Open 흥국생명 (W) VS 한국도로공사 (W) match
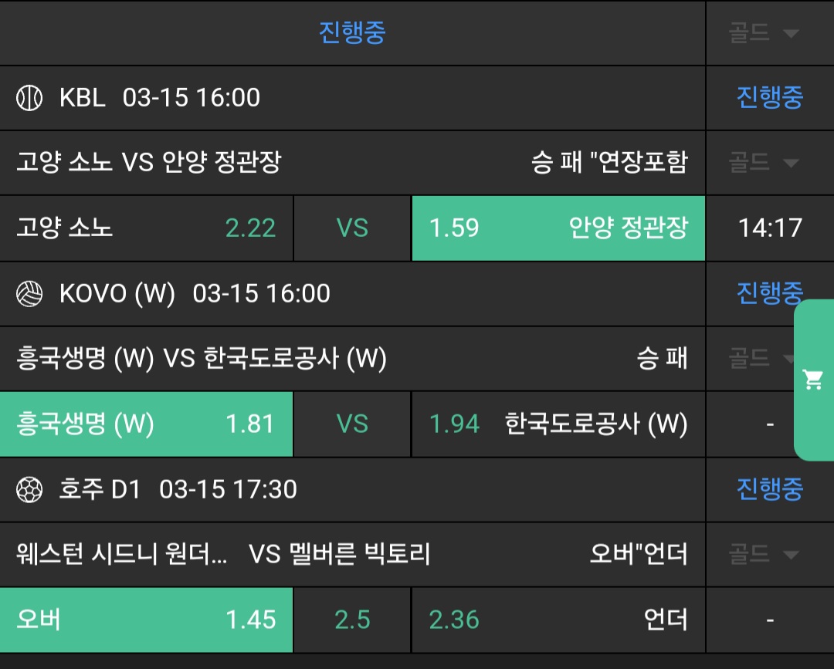 [201, 359]
